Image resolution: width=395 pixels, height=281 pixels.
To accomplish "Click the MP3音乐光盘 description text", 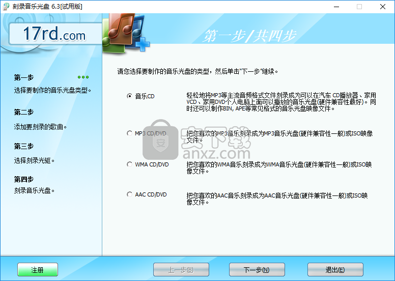I will tap(279, 136).
